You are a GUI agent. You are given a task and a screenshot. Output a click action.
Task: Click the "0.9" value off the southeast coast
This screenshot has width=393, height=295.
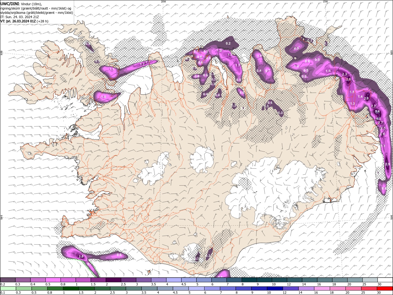[384, 189]
